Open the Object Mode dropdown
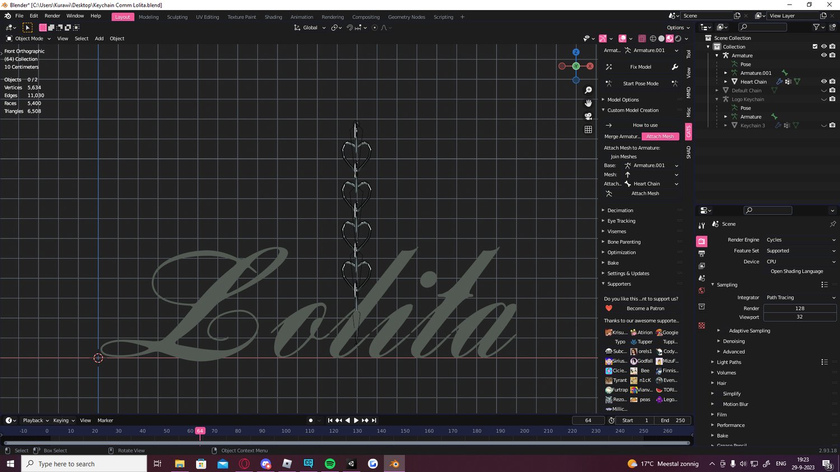The image size is (840, 472). tap(28, 39)
